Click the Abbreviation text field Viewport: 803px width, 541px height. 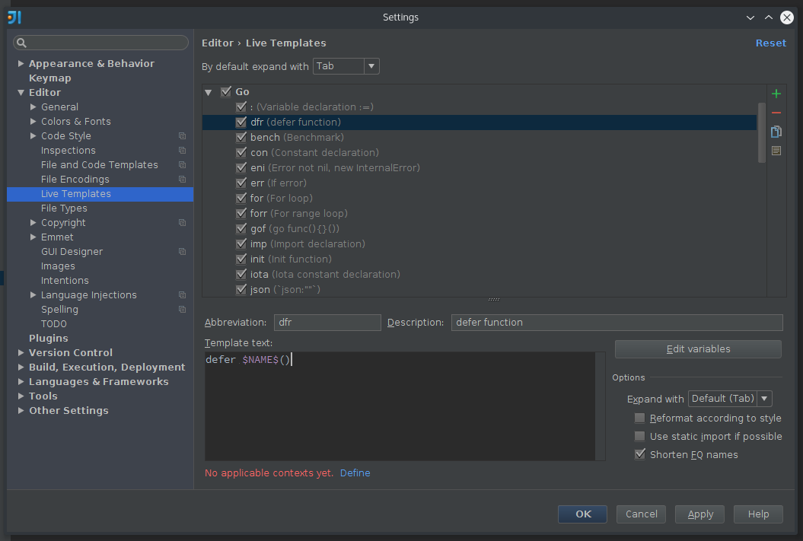[327, 323]
